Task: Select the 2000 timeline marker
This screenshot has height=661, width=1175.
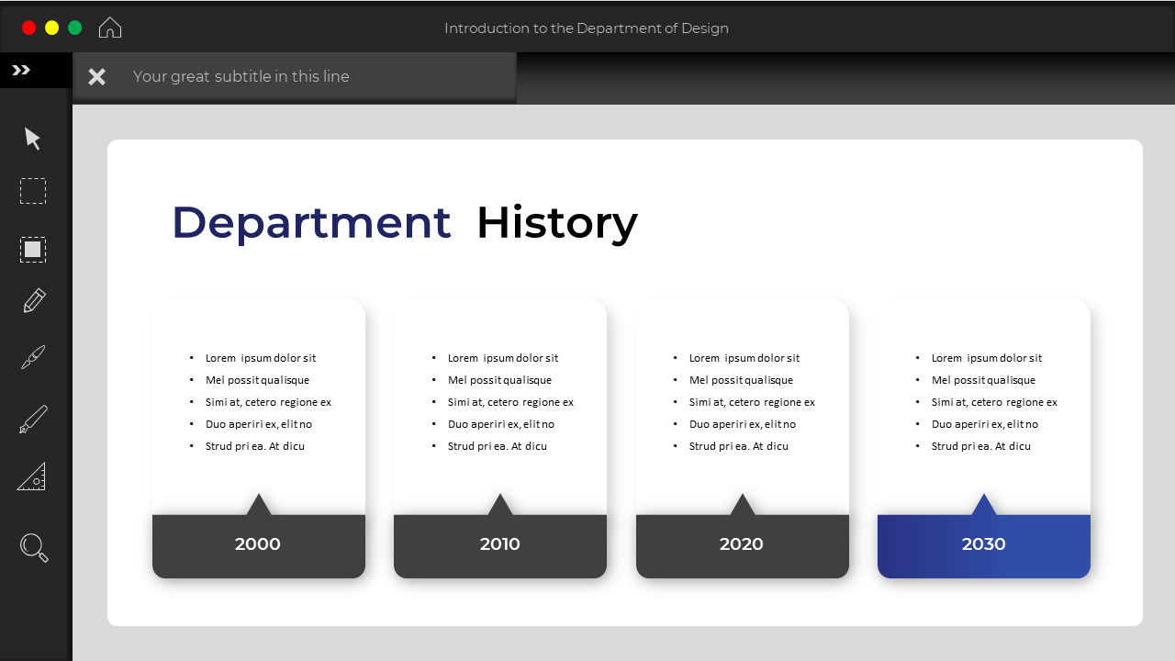Action: pyautogui.click(x=258, y=543)
